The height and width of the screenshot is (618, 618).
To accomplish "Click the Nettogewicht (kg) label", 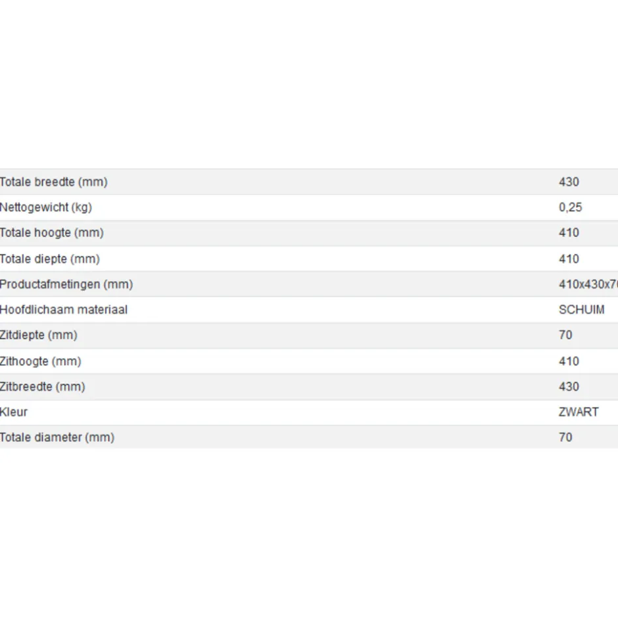I will pyautogui.click(x=46, y=207).
